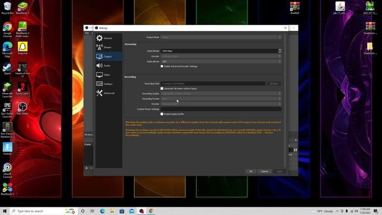382x215 pixels.
Task: Launch Tom Clancy's Rainbow Six shortcut
Action: 8,130
